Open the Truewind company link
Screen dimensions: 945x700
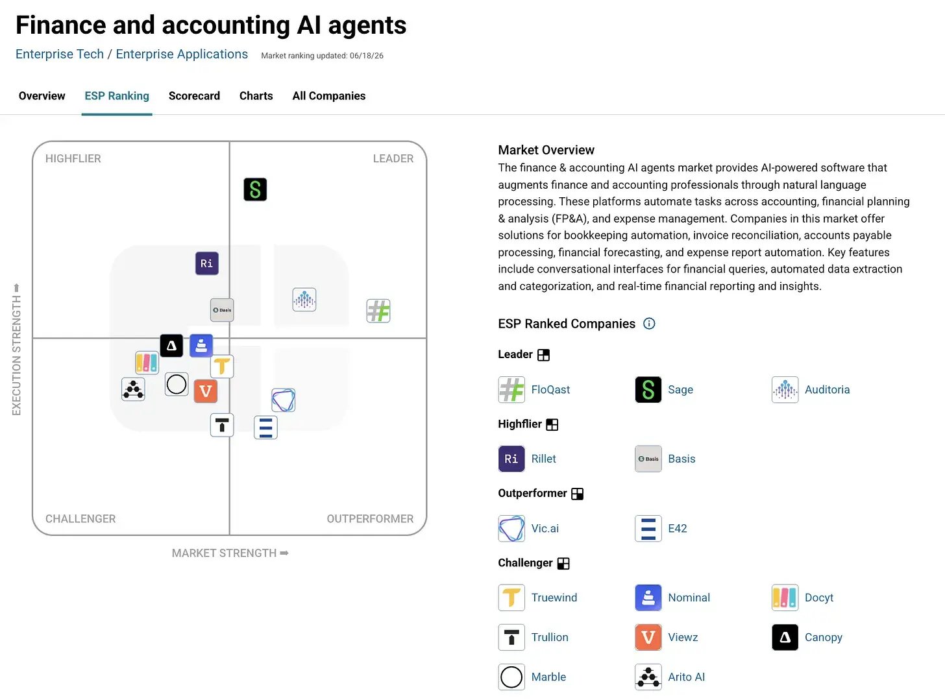(554, 597)
